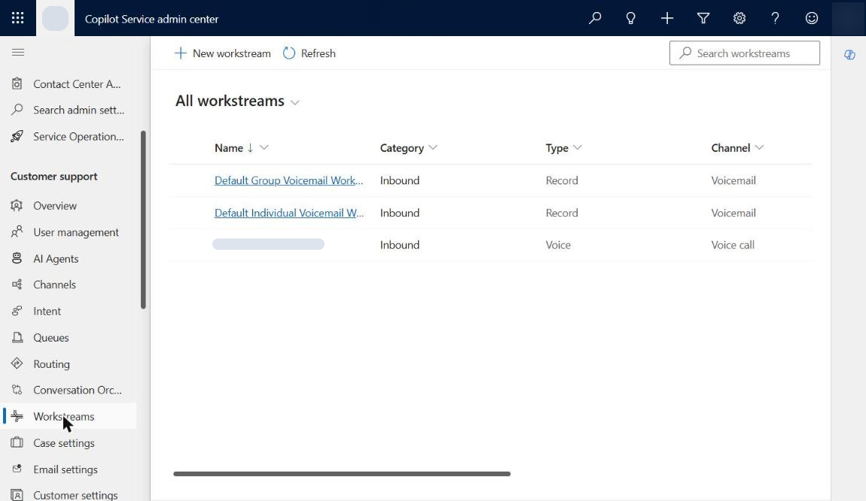Click the User management sidebar icon
This screenshot has height=501, width=866.
17,232
